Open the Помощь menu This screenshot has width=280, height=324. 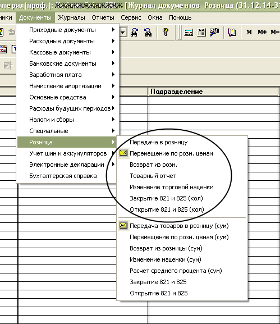click(180, 18)
